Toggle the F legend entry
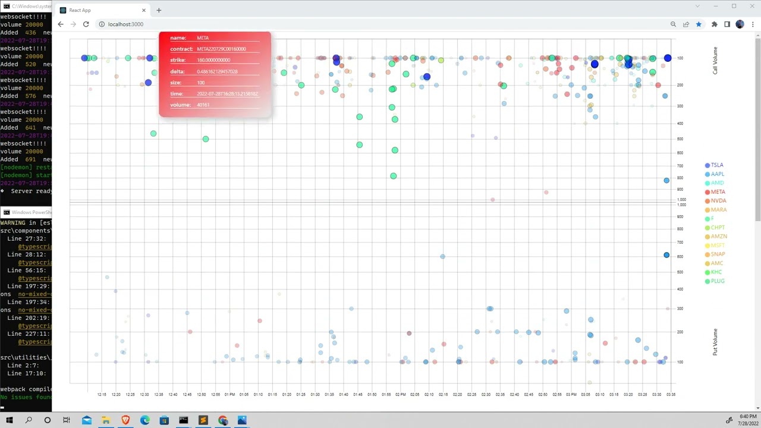 (x=709, y=219)
